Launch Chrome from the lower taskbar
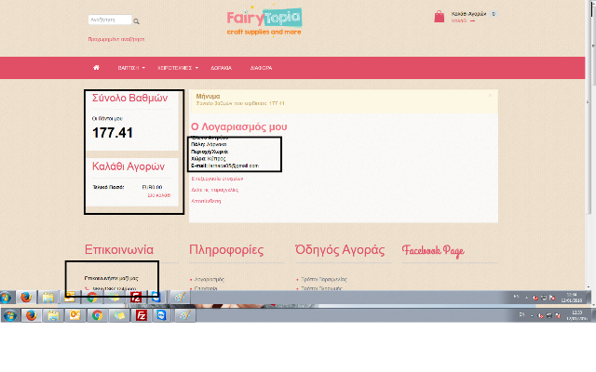The height and width of the screenshot is (372, 596). (96, 315)
